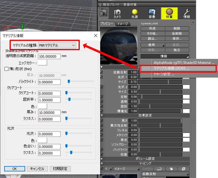Click the クリアコート 色 swatch
This screenshot has width=218, height=178.
(x=43, y=106)
